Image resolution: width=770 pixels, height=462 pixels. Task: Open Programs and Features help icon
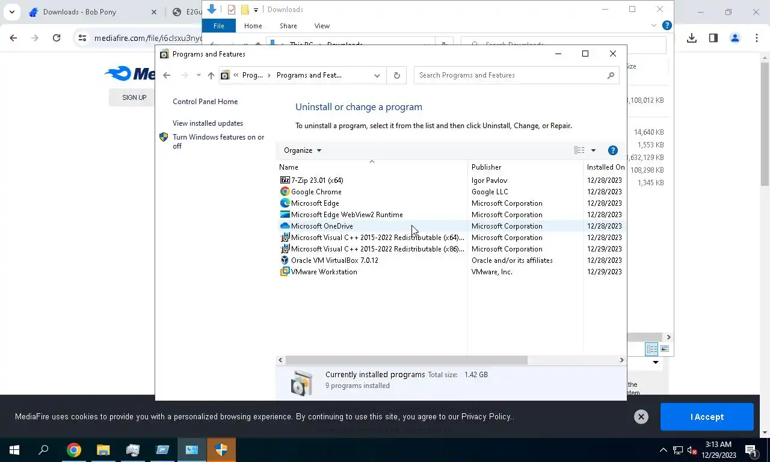pyautogui.click(x=613, y=150)
